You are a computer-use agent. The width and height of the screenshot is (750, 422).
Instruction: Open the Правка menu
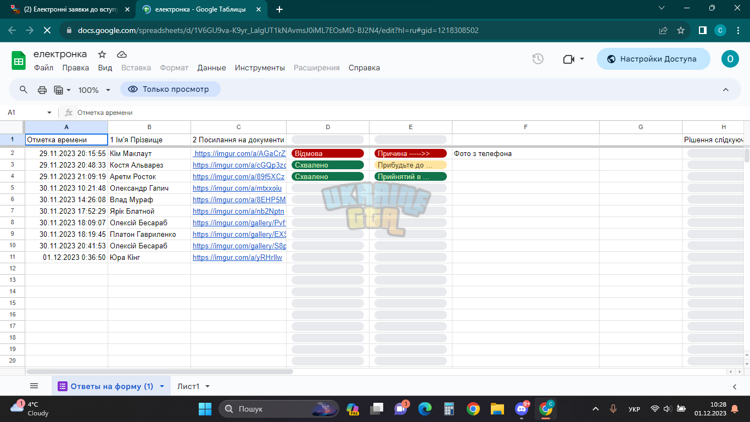(76, 68)
